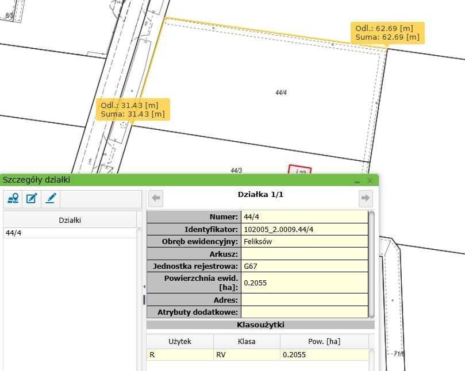Click the 31.43 m measurement label
The width and height of the screenshot is (465, 371).
(x=133, y=110)
